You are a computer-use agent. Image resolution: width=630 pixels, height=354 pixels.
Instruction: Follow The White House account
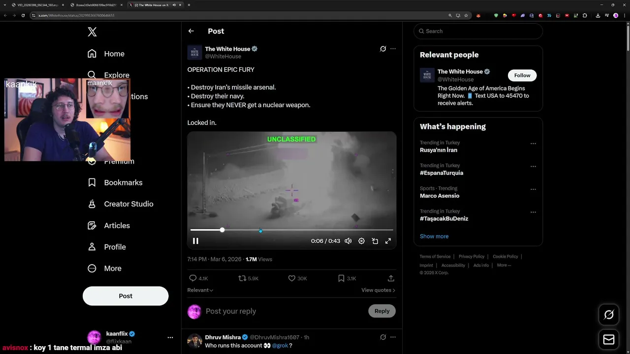pos(522,75)
